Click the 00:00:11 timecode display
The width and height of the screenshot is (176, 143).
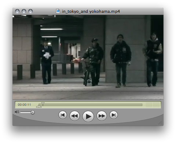(x=24, y=105)
